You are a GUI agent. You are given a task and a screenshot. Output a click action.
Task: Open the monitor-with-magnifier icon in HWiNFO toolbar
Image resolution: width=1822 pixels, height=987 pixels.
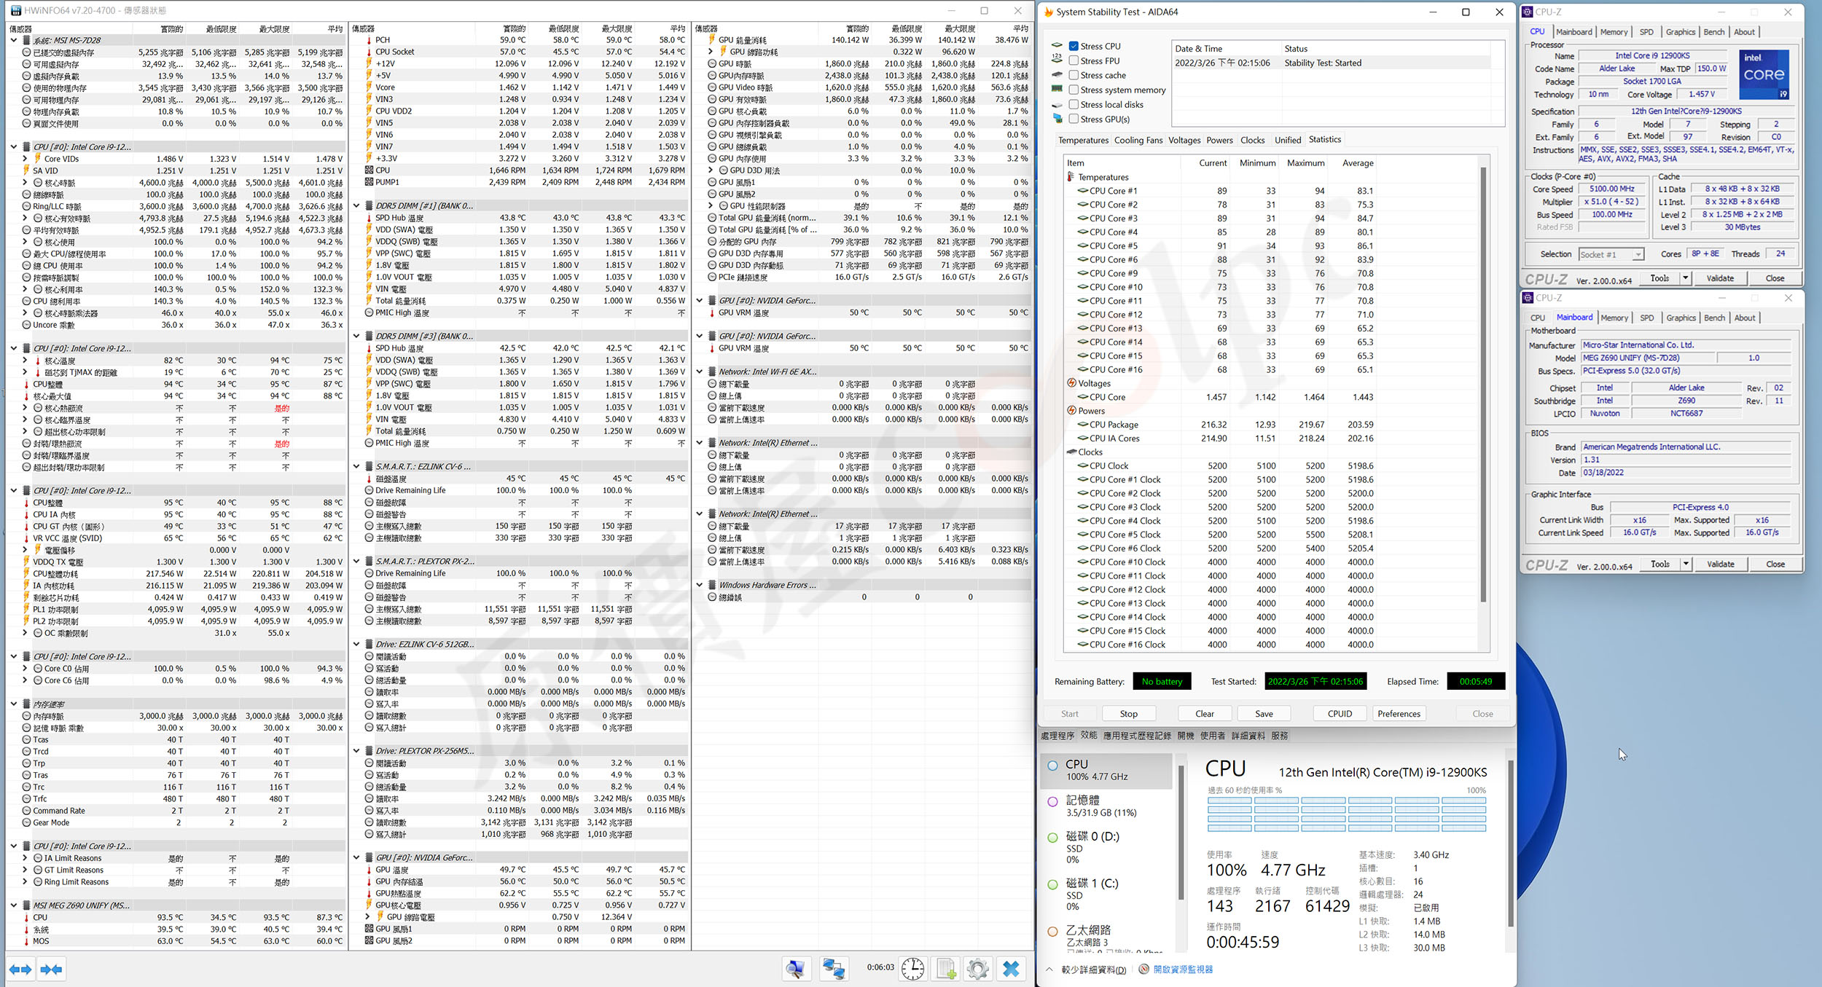797,969
